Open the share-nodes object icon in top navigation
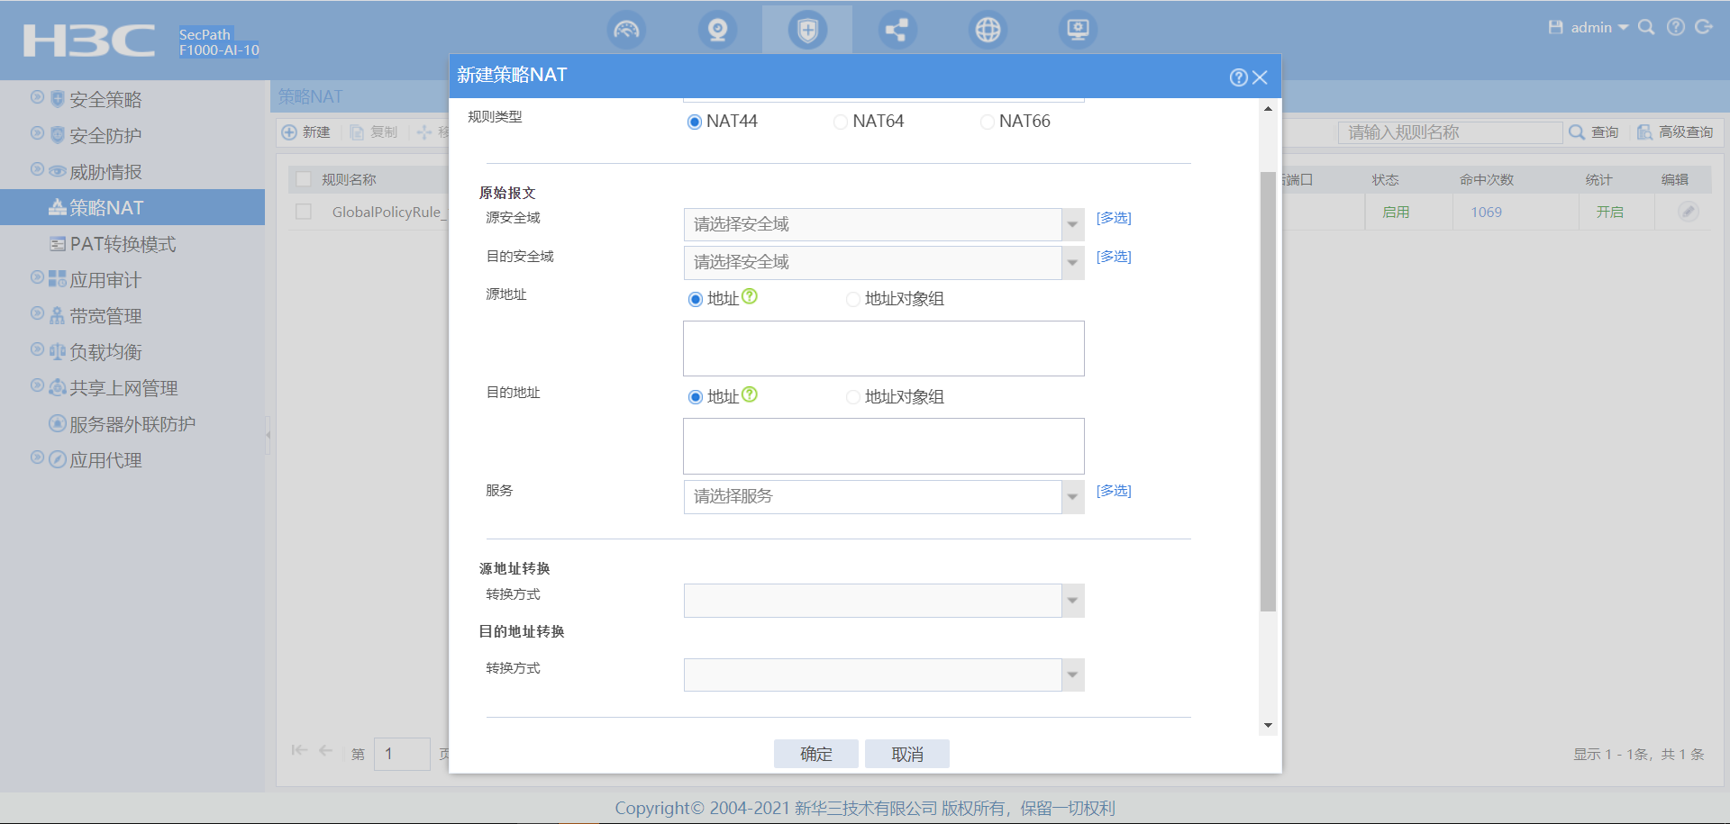 point(897,30)
